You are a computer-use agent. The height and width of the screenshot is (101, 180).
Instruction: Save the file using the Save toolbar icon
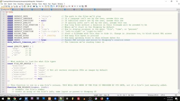[6, 6]
